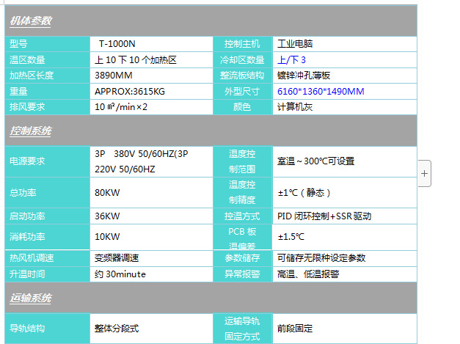Select the blue 上/下 3 value
460x344 pixels.
292,59
